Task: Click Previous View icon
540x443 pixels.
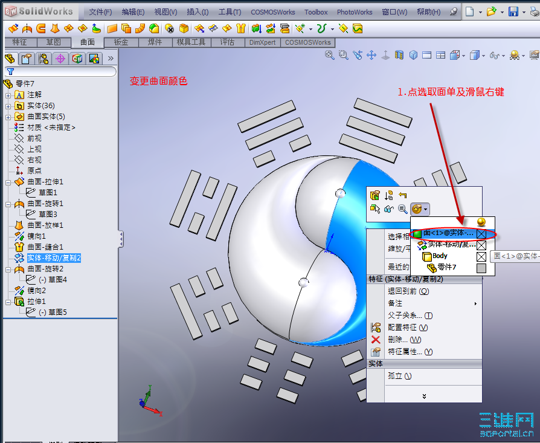Action: (358, 55)
